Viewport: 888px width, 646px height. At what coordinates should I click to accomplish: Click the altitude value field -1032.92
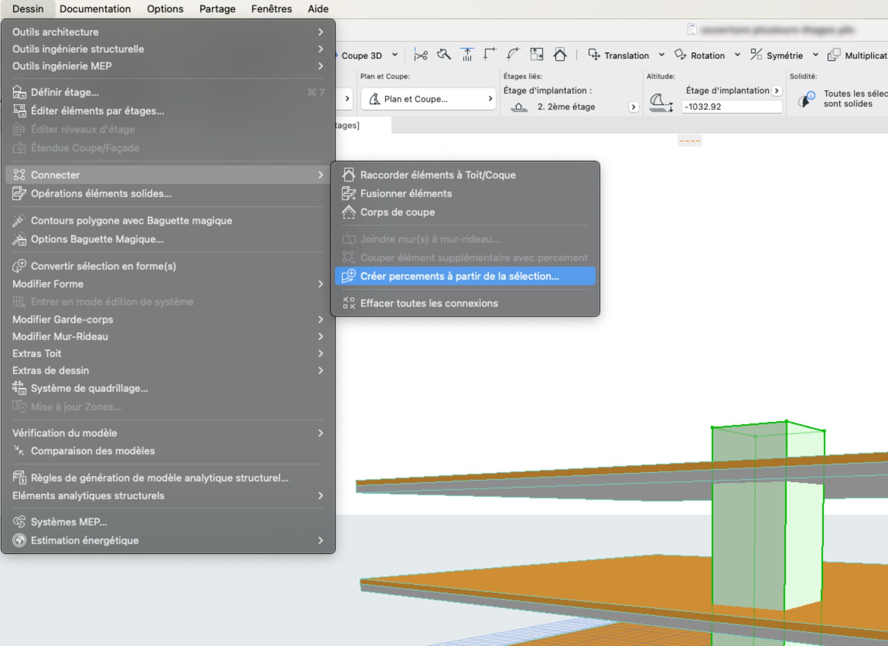731,107
